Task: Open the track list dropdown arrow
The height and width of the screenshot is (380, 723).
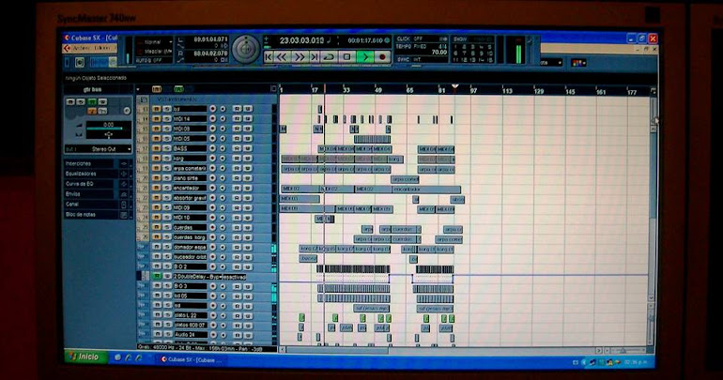Action: pos(137,89)
